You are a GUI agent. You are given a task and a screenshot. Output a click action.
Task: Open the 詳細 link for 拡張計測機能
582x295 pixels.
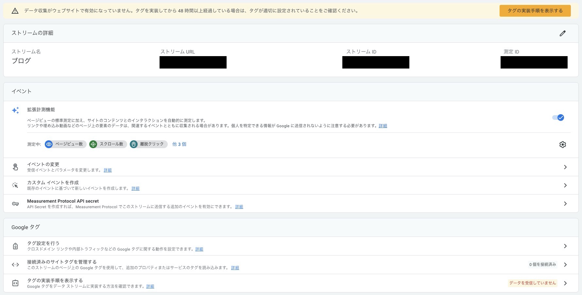(383, 126)
